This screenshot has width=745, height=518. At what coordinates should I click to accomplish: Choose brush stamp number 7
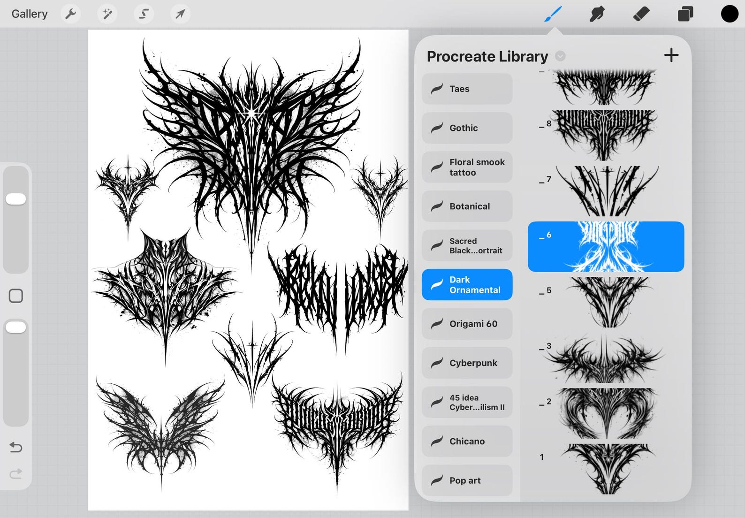[606, 191]
